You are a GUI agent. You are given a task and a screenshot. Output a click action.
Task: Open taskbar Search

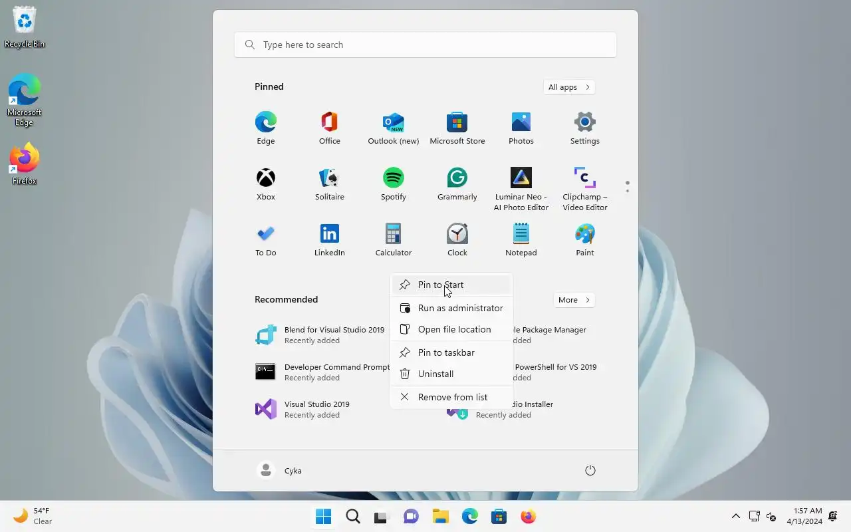click(x=352, y=517)
